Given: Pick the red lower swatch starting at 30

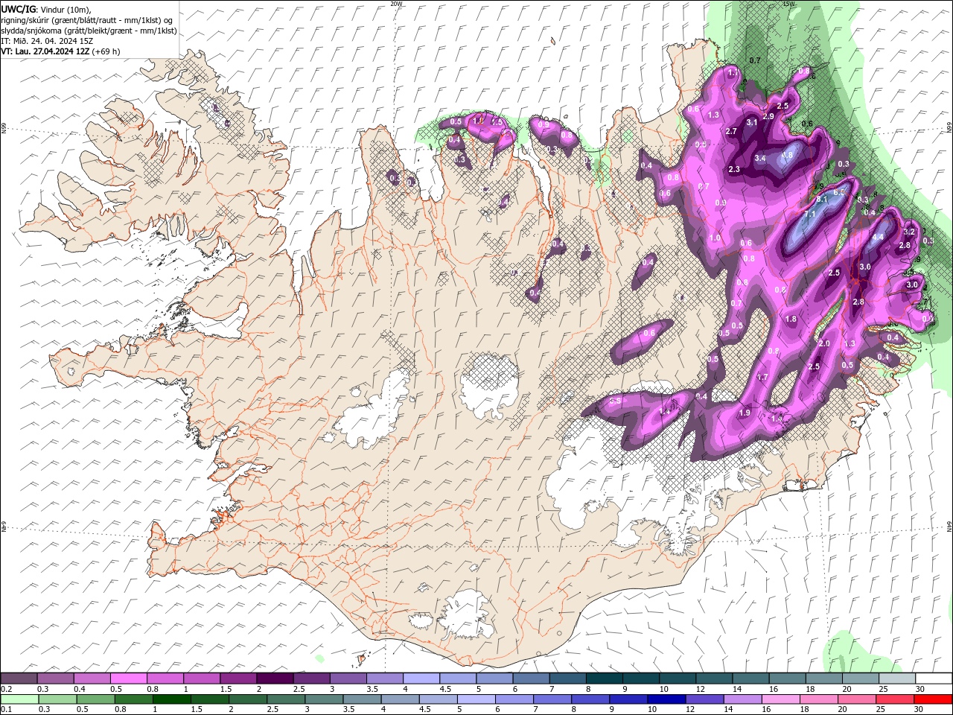Looking at the screenshot, I should (933, 699).
